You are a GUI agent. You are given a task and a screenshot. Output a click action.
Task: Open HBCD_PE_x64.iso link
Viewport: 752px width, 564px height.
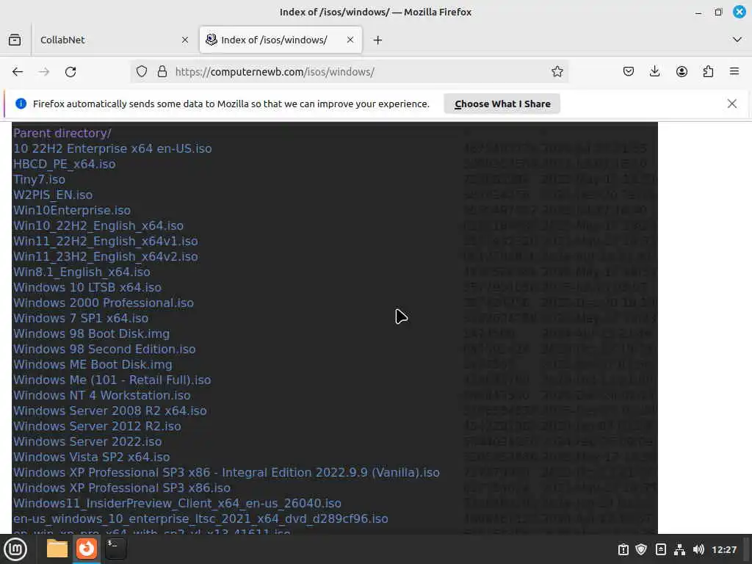(x=65, y=164)
